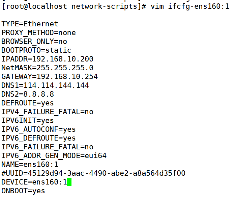Click the NetMASK=255.255.255.0 line
Image resolution: width=235 pixels, height=197 pixels.
[x=47, y=68]
